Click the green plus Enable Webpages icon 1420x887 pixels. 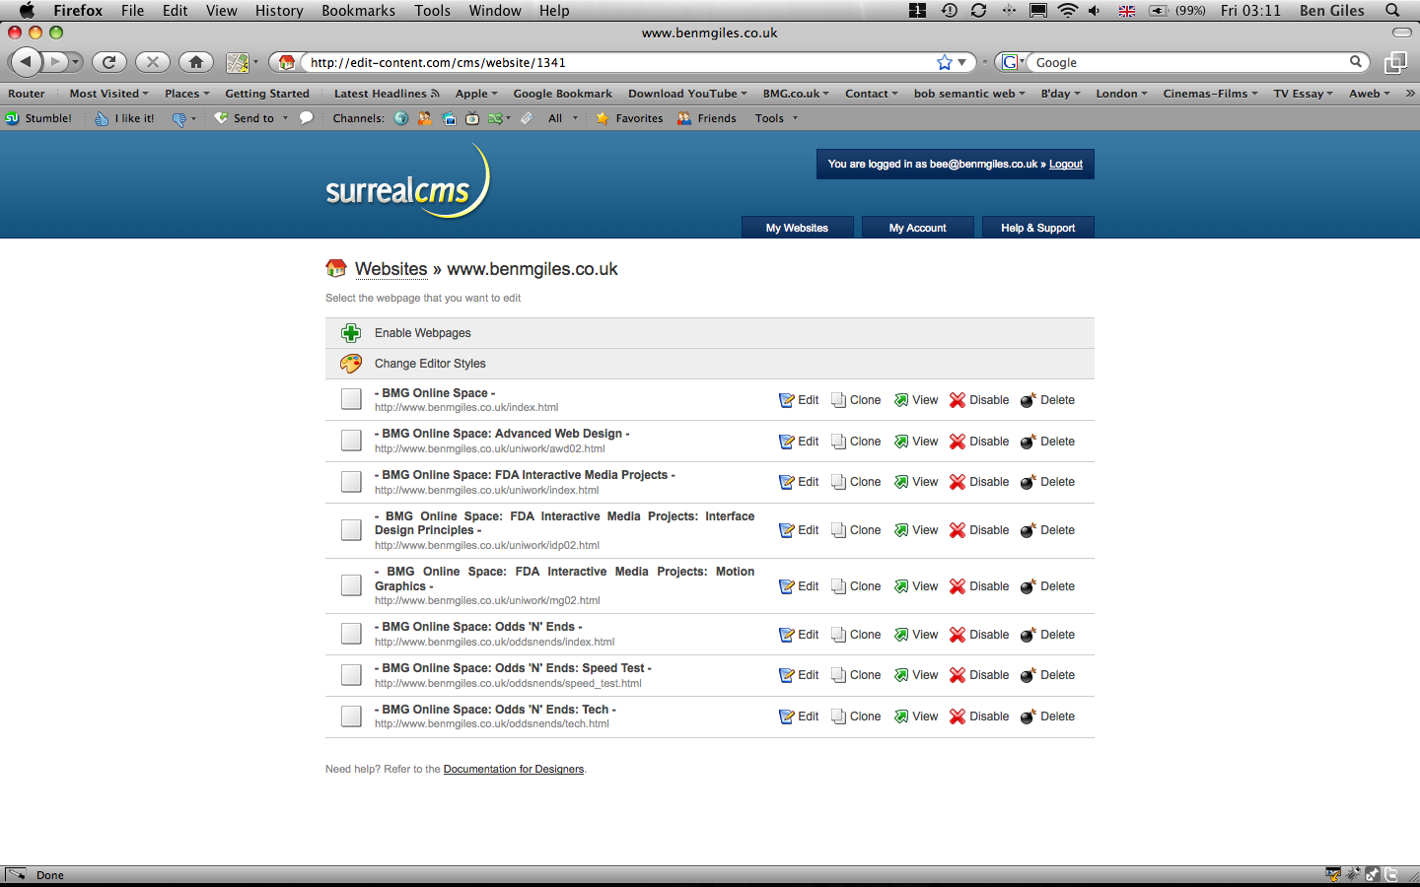351,333
